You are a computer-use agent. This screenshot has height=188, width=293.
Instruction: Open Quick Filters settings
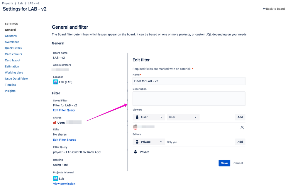[13, 48]
